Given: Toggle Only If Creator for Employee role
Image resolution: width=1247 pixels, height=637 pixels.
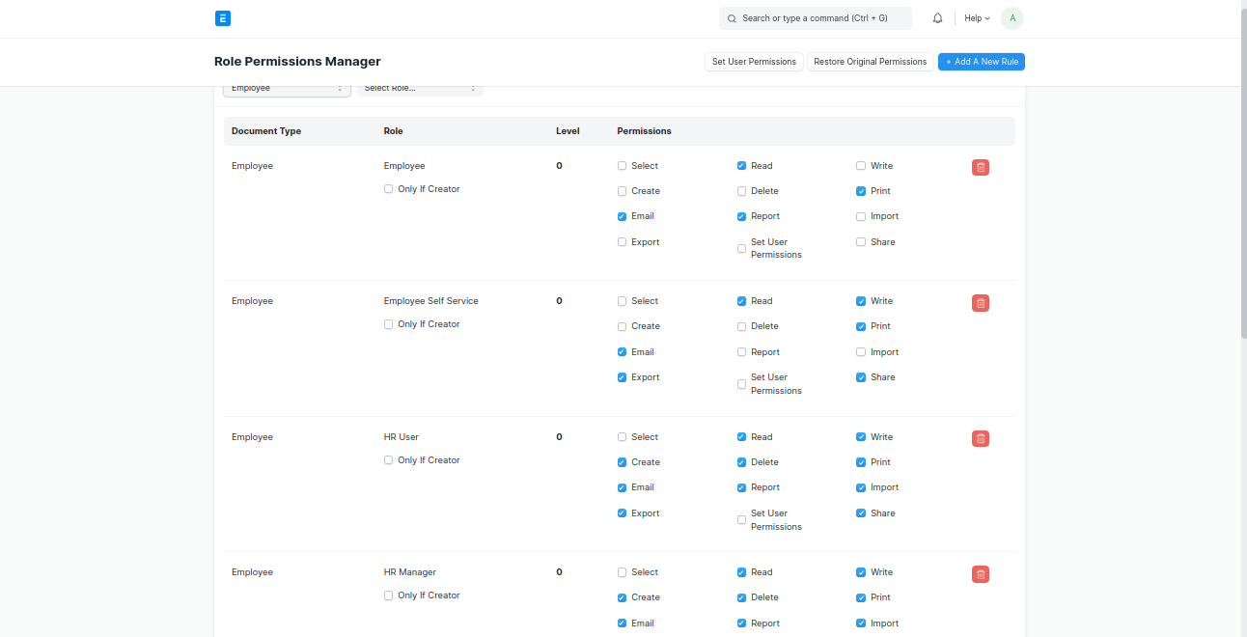Looking at the screenshot, I should click(388, 189).
